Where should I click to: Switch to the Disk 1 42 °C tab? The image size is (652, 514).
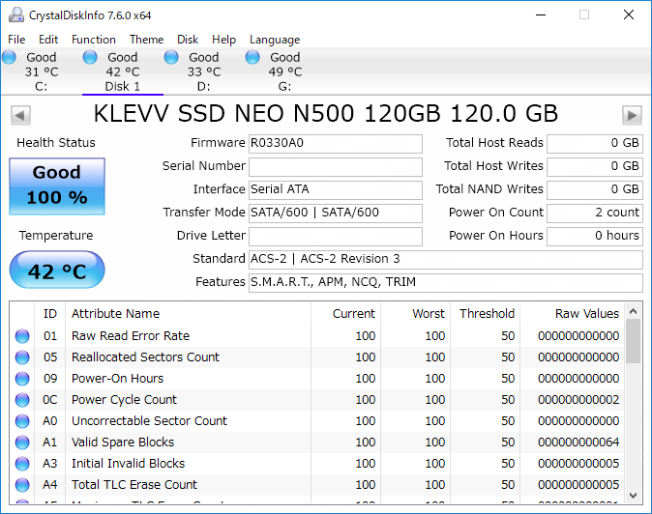[x=122, y=71]
